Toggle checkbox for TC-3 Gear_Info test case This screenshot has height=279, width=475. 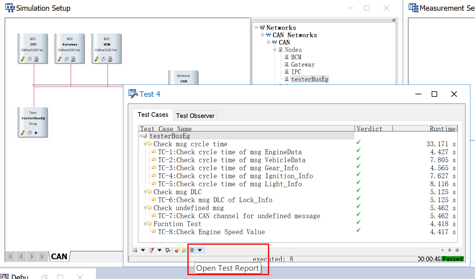(x=154, y=167)
